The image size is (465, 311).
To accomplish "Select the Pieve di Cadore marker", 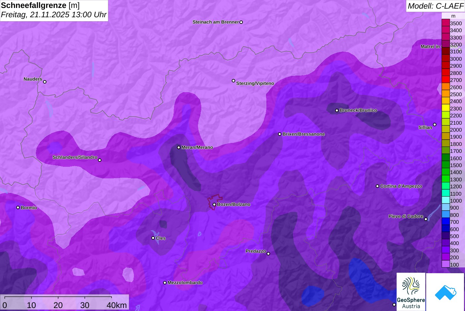I will [x=426, y=219].
